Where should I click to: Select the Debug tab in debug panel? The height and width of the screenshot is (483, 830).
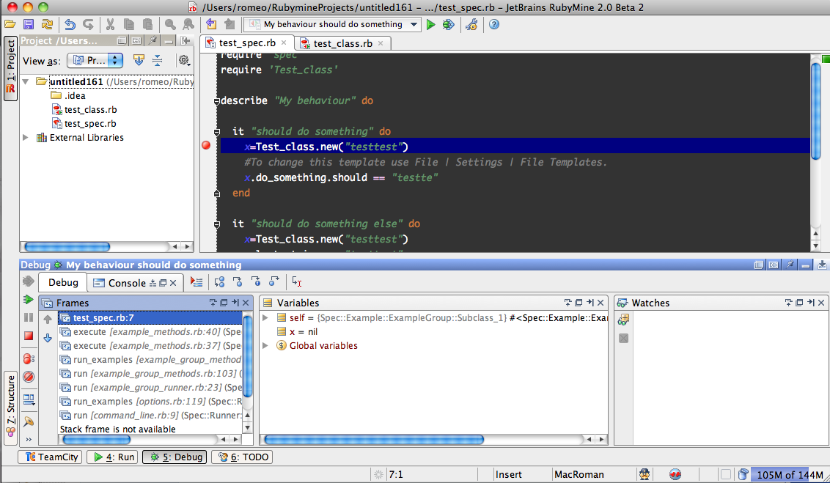point(63,282)
